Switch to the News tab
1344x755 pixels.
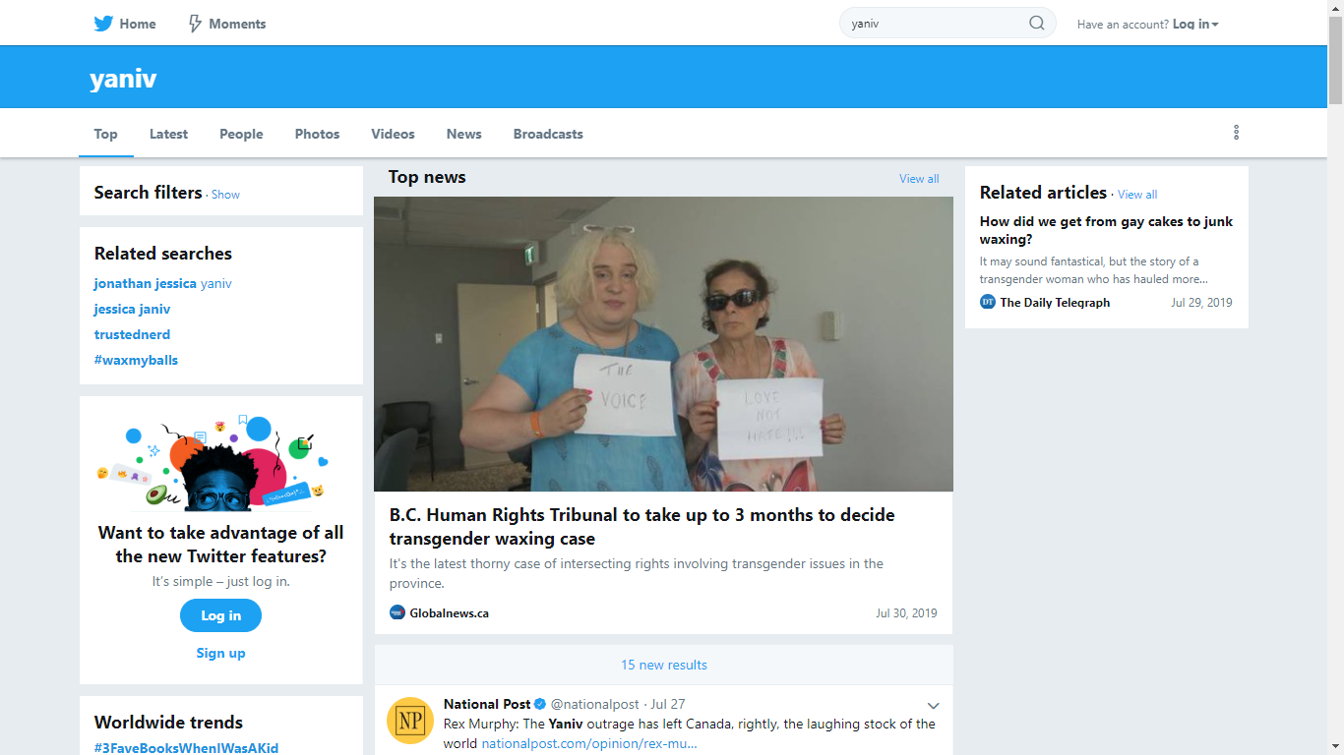pos(463,134)
